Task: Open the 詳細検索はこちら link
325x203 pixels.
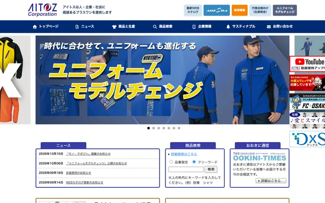Action: [184, 154]
